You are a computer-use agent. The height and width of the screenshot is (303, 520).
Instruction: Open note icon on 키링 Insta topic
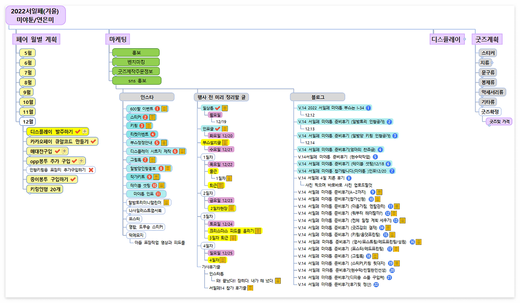click(x=149, y=126)
